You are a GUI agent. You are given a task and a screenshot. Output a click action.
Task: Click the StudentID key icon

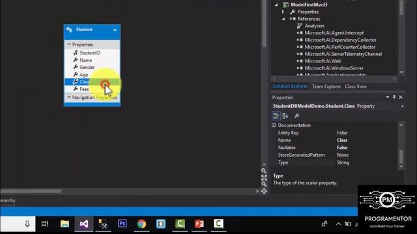coord(76,53)
